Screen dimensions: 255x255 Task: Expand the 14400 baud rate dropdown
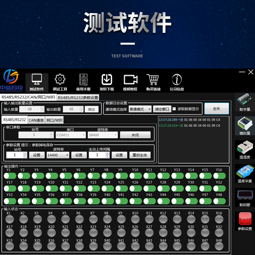[58, 155]
